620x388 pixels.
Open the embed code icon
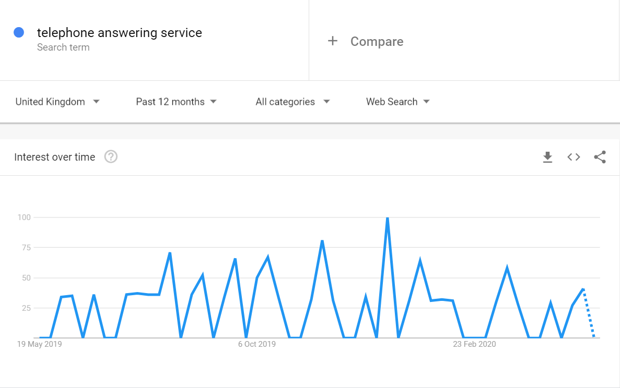tap(574, 157)
